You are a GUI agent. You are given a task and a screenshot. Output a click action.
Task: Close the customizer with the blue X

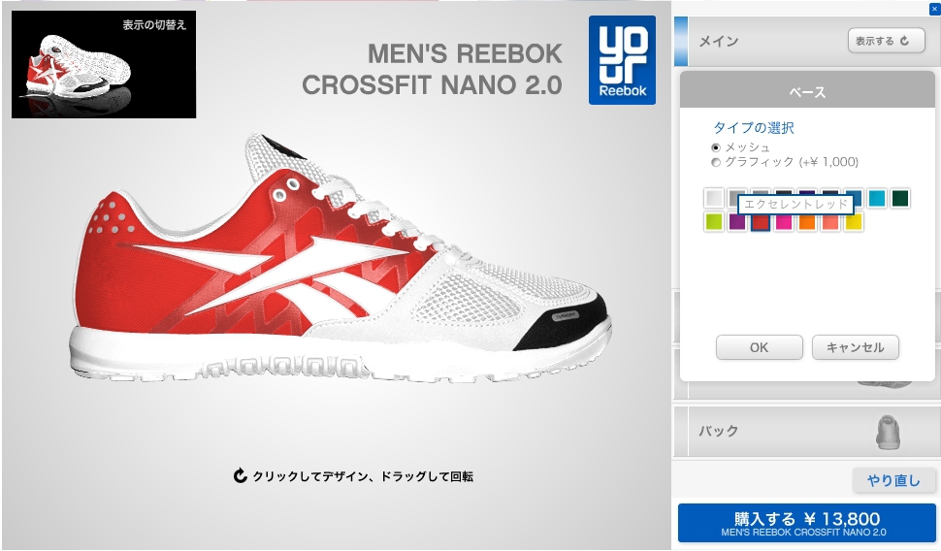coord(934,9)
